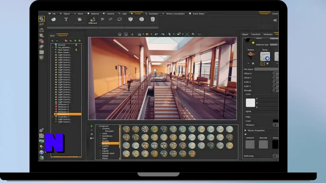Image resolution: width=326 pixels, height=183 pixels.
Task: Toggle the lock on New Camera item
Action: 76,50
